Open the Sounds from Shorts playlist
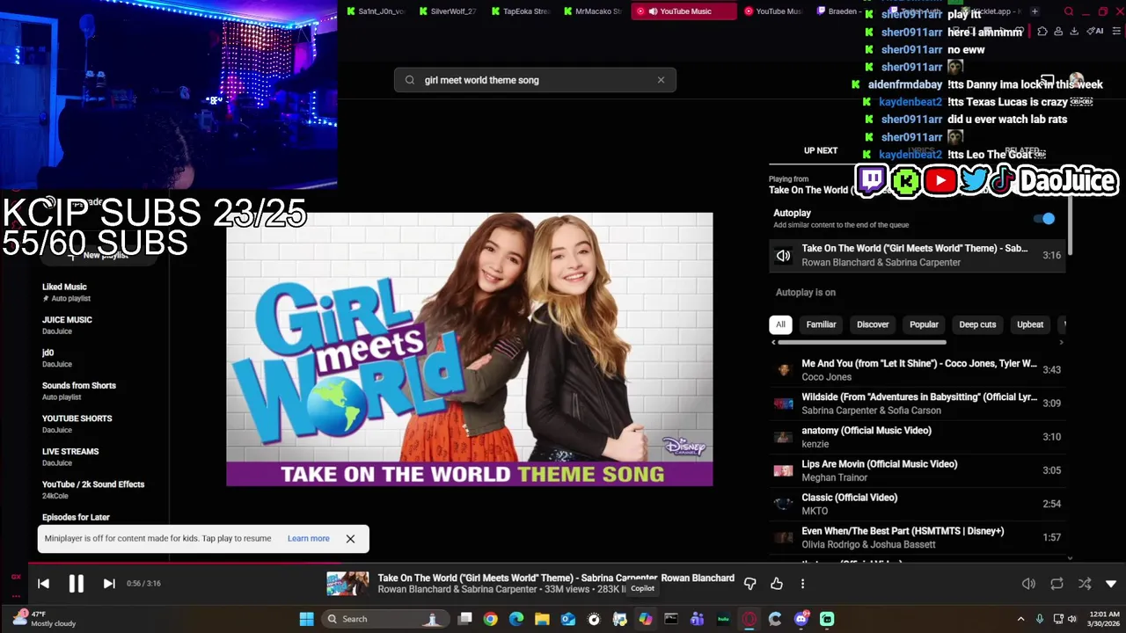Screen dimensions: 1126x633 pyautogui.click(x=100, y=391)
